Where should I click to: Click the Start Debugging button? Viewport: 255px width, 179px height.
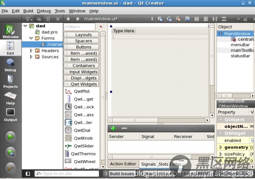(11, 152)
